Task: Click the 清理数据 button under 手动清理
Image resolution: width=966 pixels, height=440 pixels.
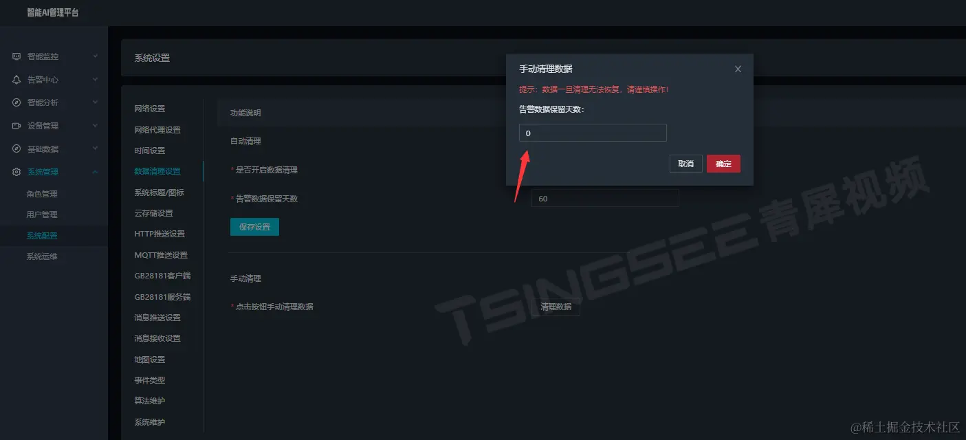Action: 556,307
